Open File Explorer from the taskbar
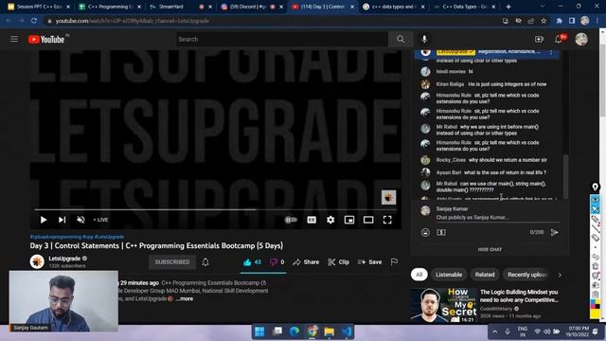 (329, 332)
